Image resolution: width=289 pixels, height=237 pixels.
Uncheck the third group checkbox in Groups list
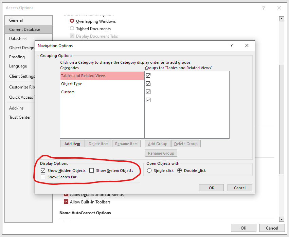click(x=148, y=92)
